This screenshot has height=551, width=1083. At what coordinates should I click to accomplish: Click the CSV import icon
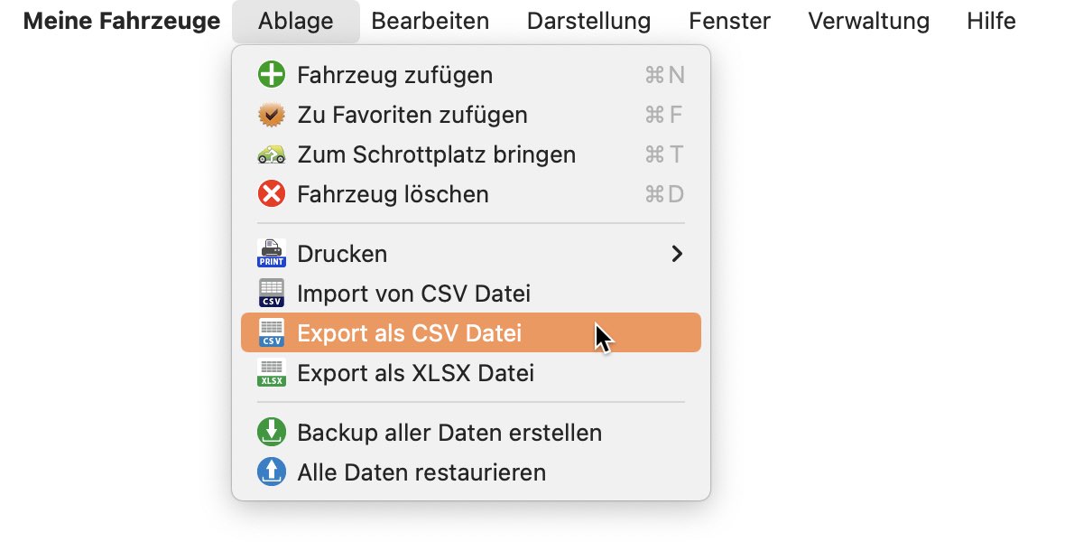(x=272, y=294)
